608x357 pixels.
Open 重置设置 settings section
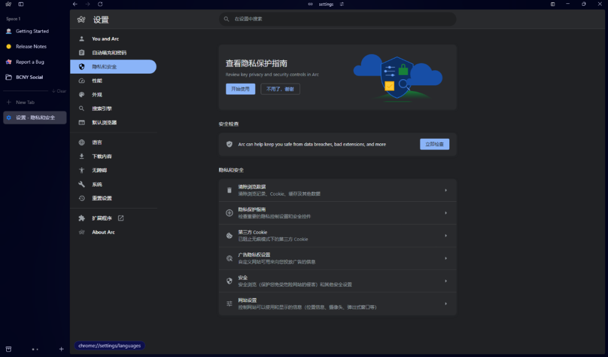click(113, 198)
